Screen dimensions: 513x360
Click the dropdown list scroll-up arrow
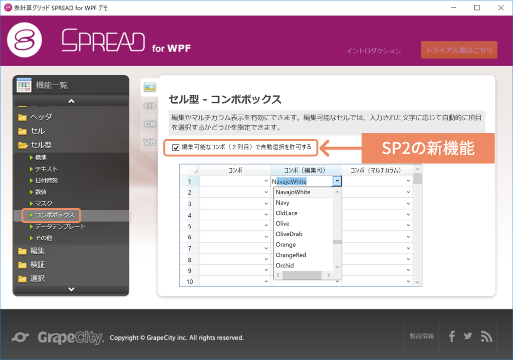pyautogui.click(x=337, y=192)
